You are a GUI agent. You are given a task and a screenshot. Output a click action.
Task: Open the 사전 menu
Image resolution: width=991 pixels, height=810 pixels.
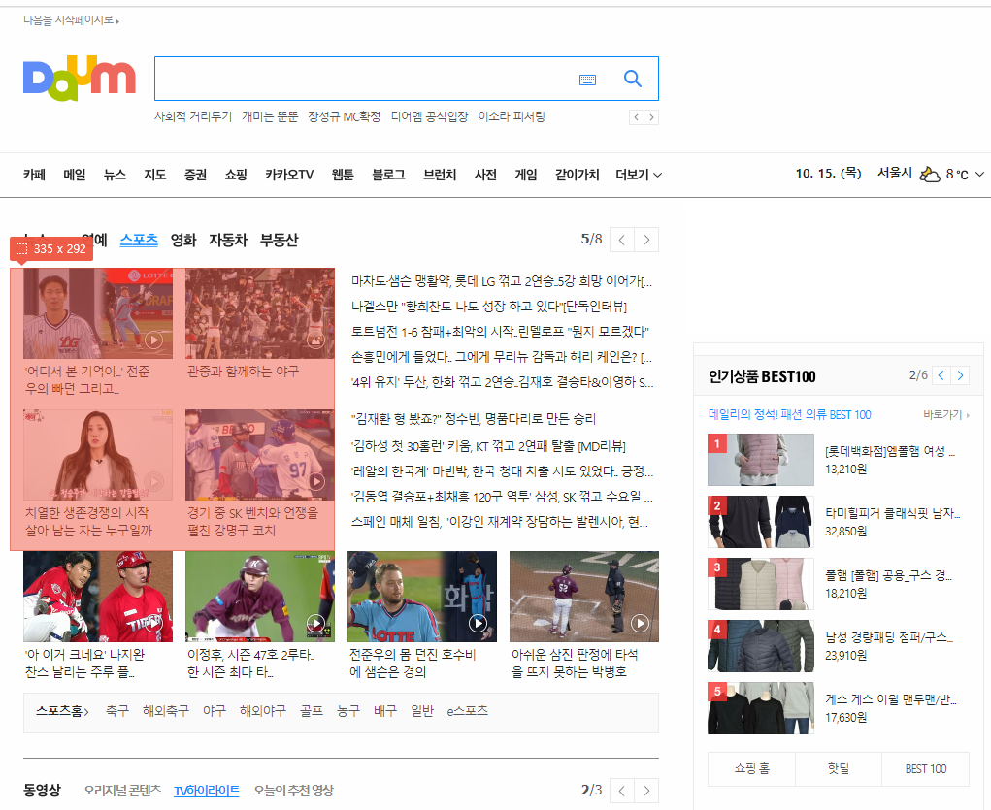click(x=485, y=175)
